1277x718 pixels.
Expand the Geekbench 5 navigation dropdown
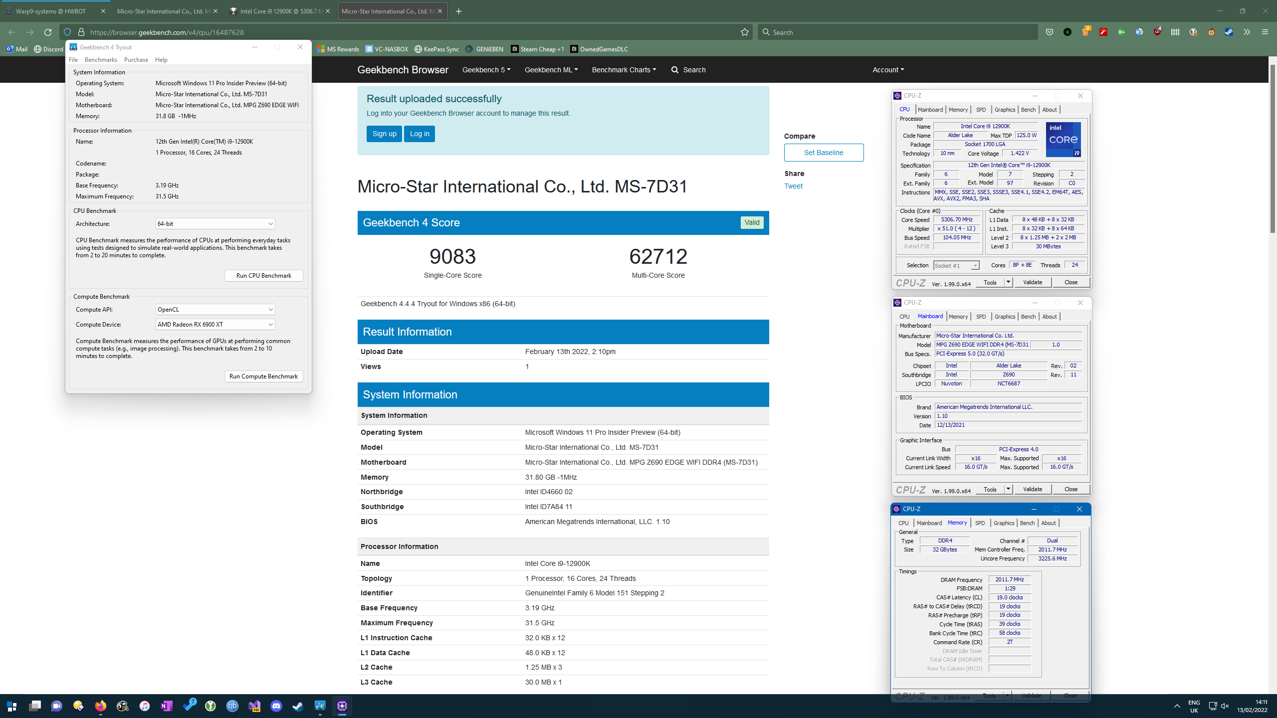[x=486, y=70]
